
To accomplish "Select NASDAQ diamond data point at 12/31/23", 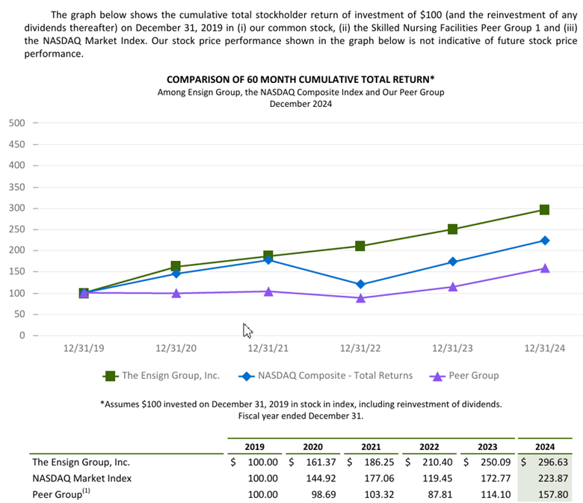I will click(452, 262).
